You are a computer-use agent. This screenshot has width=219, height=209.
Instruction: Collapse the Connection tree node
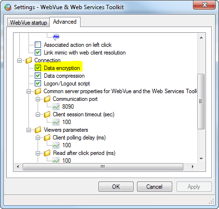pos(19,61)
